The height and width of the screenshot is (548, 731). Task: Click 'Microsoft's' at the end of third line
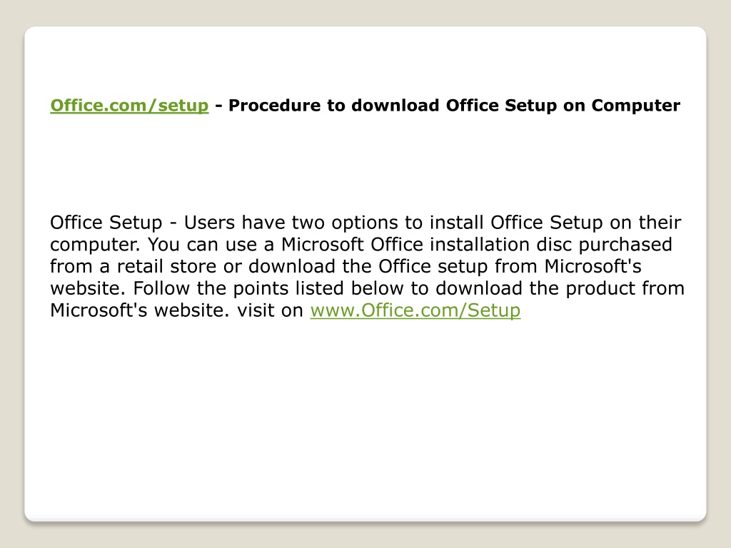pos(593,267)
